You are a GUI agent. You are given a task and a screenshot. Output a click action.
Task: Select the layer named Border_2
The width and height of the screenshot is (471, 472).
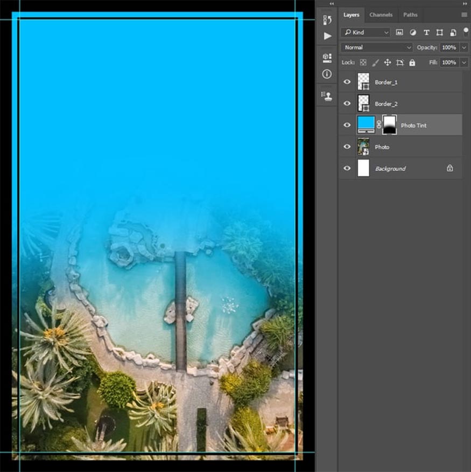point(386,104)
